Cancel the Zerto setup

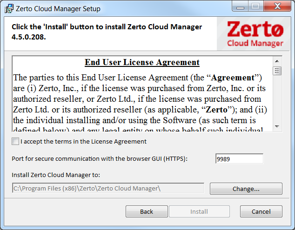click(x=261, y=211)
